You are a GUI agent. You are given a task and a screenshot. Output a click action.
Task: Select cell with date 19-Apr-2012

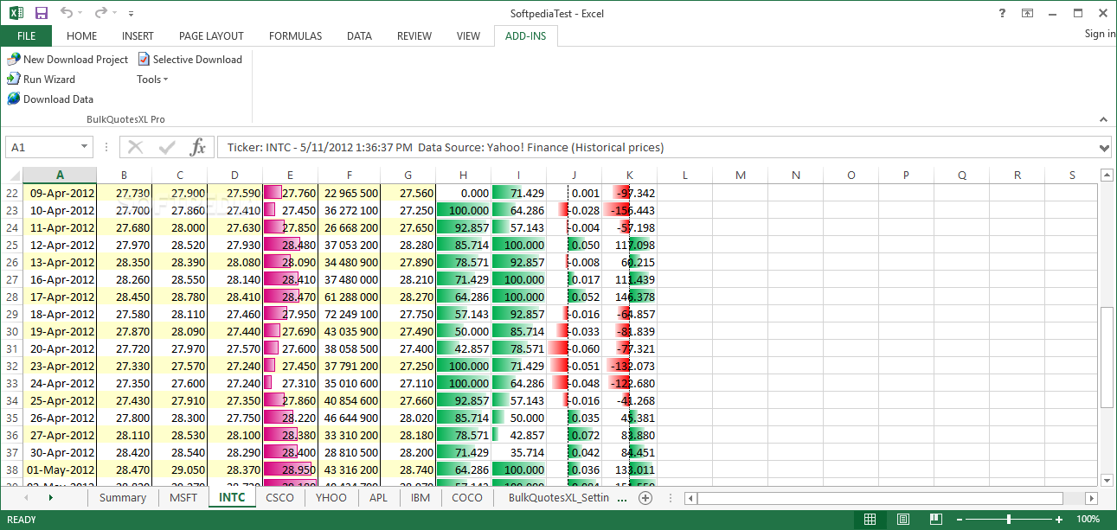pos(60,331)
